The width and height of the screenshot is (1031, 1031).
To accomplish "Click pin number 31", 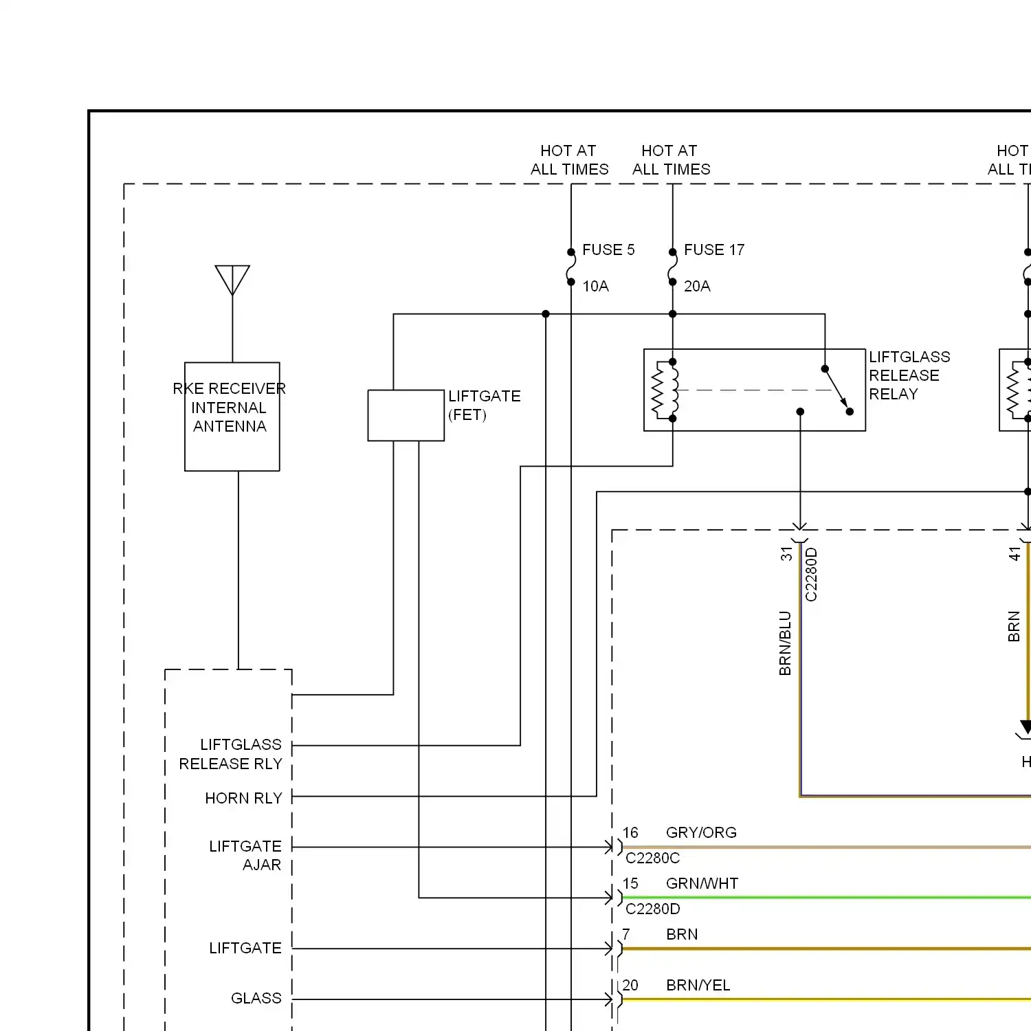I will [786, 554].
